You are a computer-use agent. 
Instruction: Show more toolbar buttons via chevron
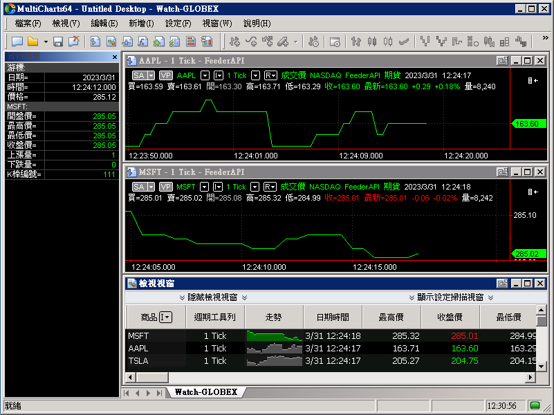point(545,38)
